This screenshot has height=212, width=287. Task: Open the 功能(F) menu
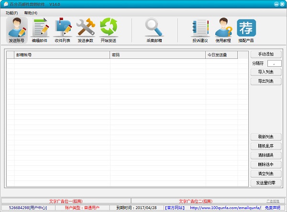(12, 12)
